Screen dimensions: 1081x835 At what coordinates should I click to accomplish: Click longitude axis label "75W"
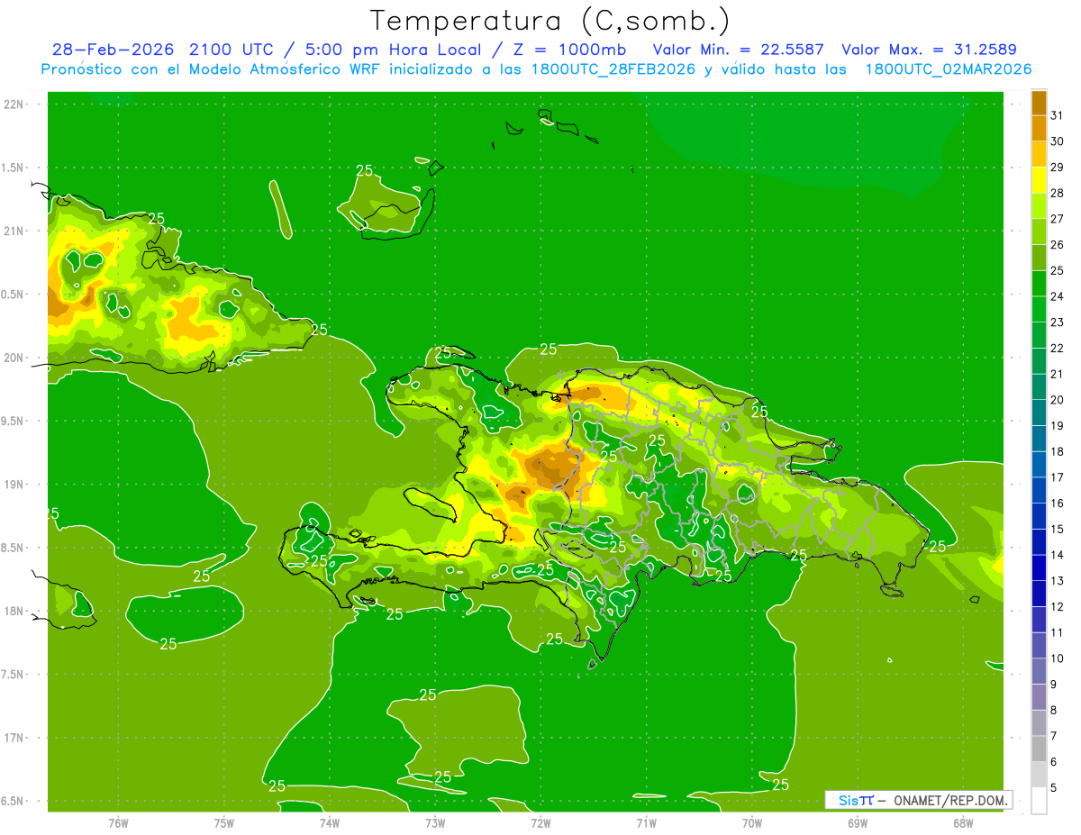pos(224,822)
